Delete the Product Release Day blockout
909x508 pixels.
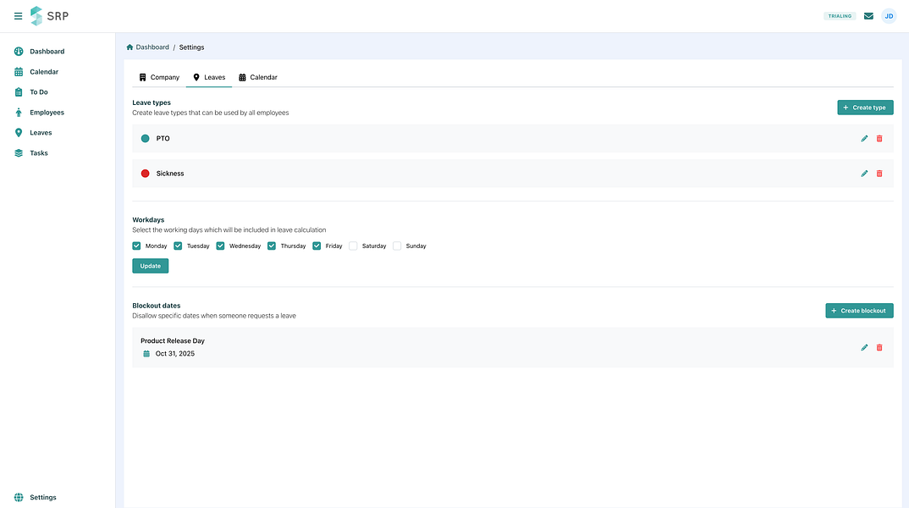pos(879,347)
